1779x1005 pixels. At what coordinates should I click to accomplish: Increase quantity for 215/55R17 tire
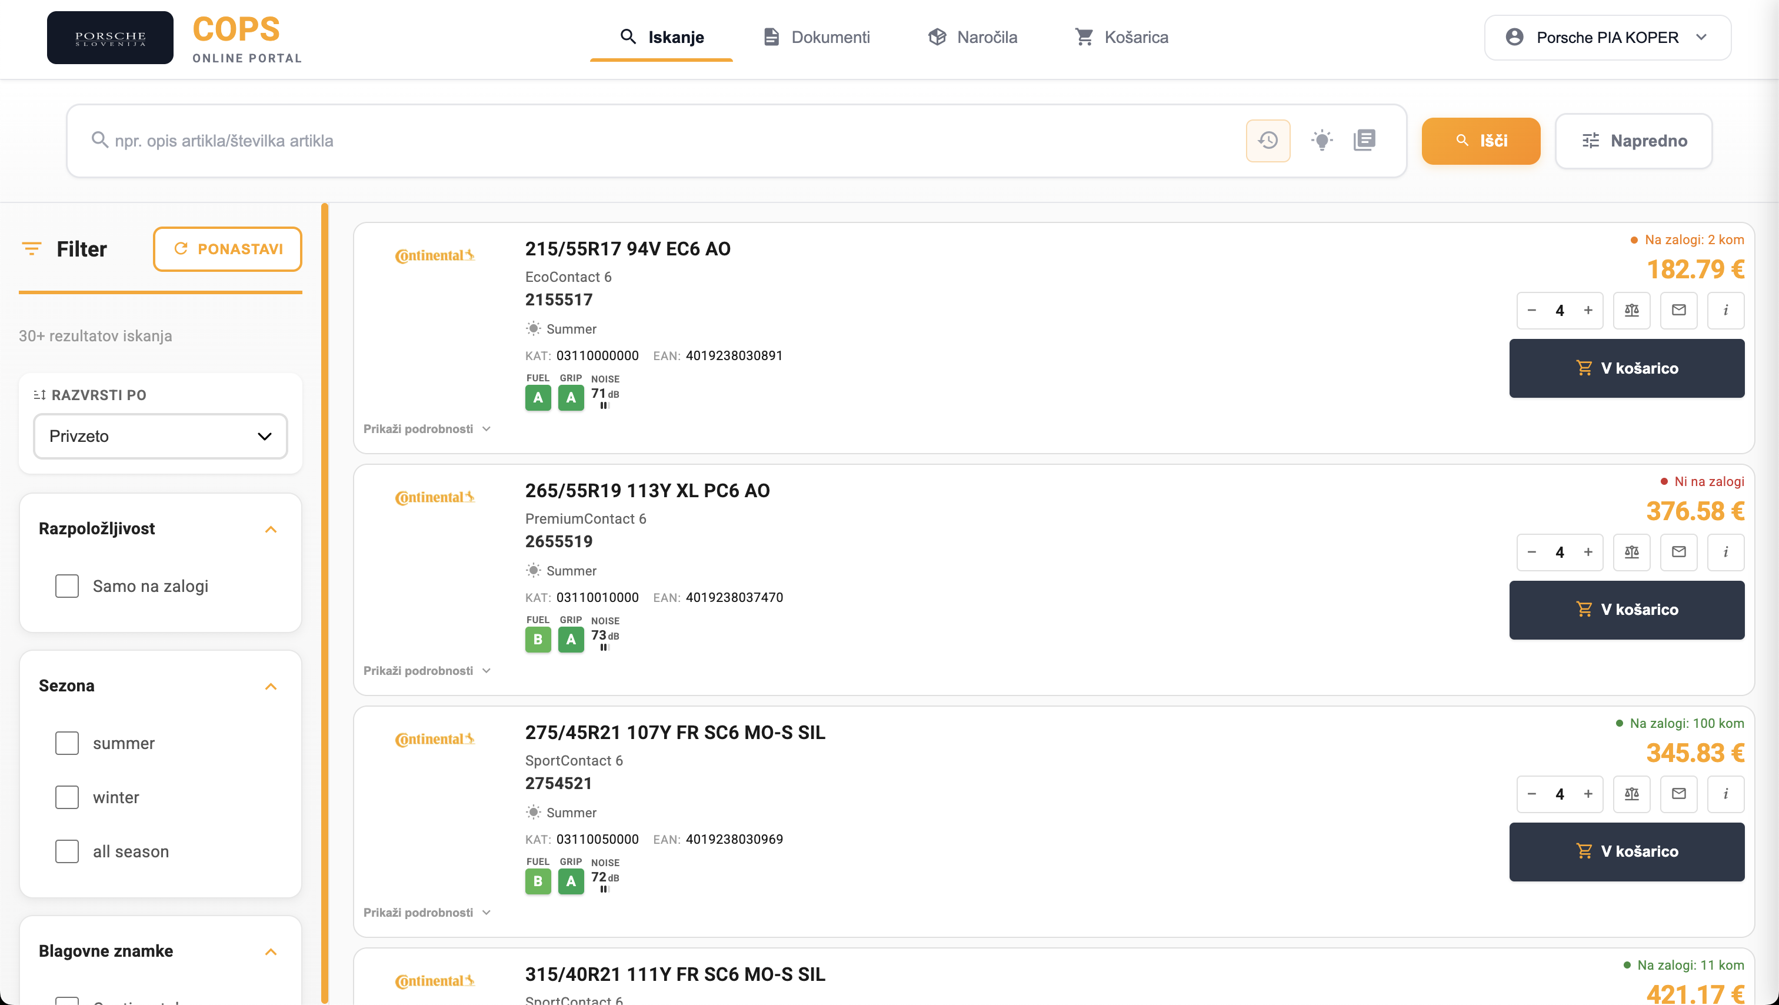tap(1588, 310)
